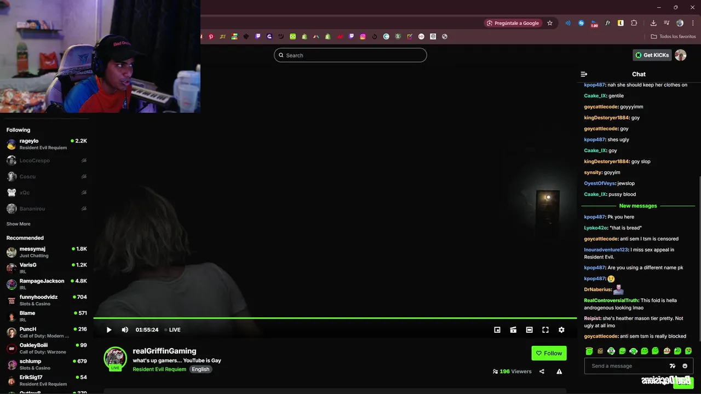Open media control icon in browser toolbar
The height and width of the screenshot is (394, 701).
(666, 23)
